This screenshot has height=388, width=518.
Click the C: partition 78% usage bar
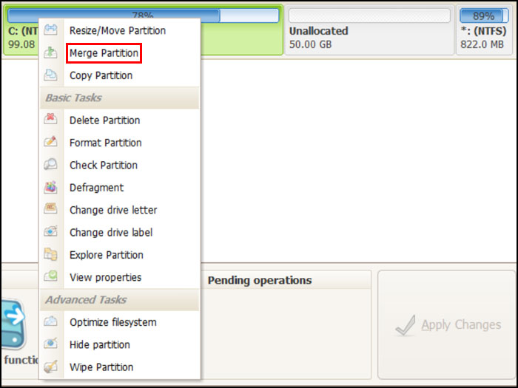[x=143, y=16]
